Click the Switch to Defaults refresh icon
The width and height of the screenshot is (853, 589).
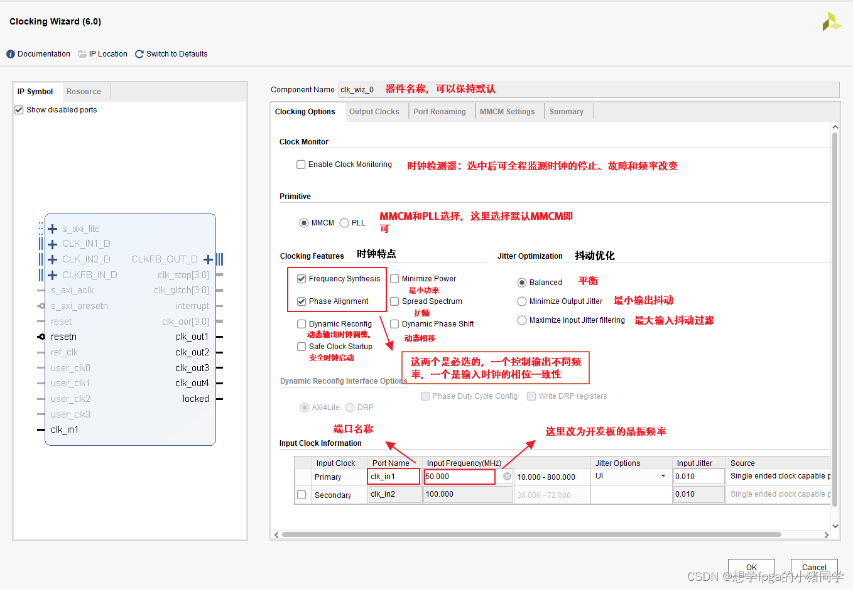139,54
